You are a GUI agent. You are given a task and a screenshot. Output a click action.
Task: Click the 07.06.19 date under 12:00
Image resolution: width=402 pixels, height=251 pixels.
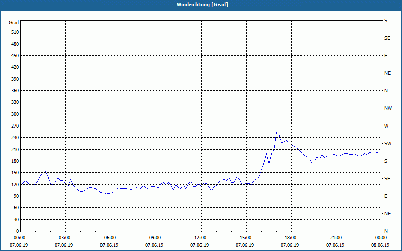point(199,245)
